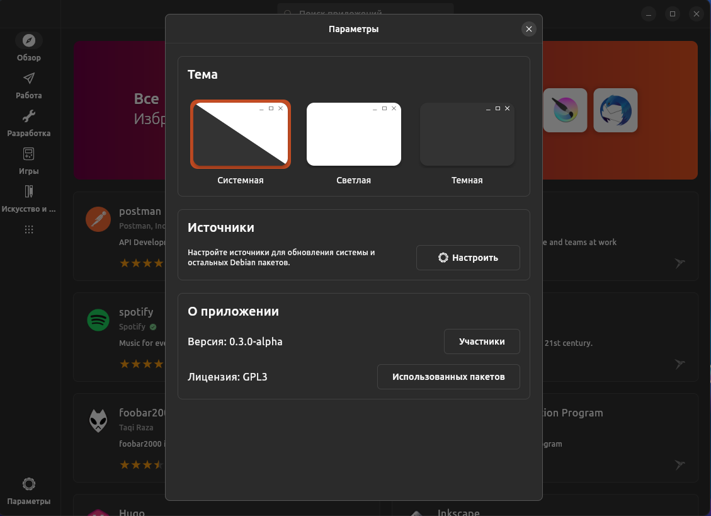The height and width of the screenshot is (516, 711).
Task: Open the Разработка wrench category
Action: 28,116
